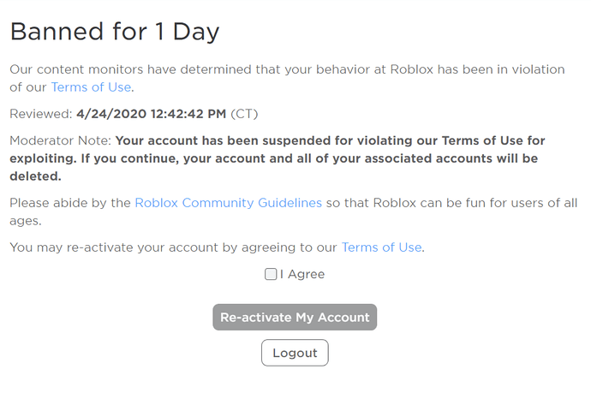The image size is (591, 399).
Task: Click the "Banned for 1 Day" heading
Action: click(115, 33)
